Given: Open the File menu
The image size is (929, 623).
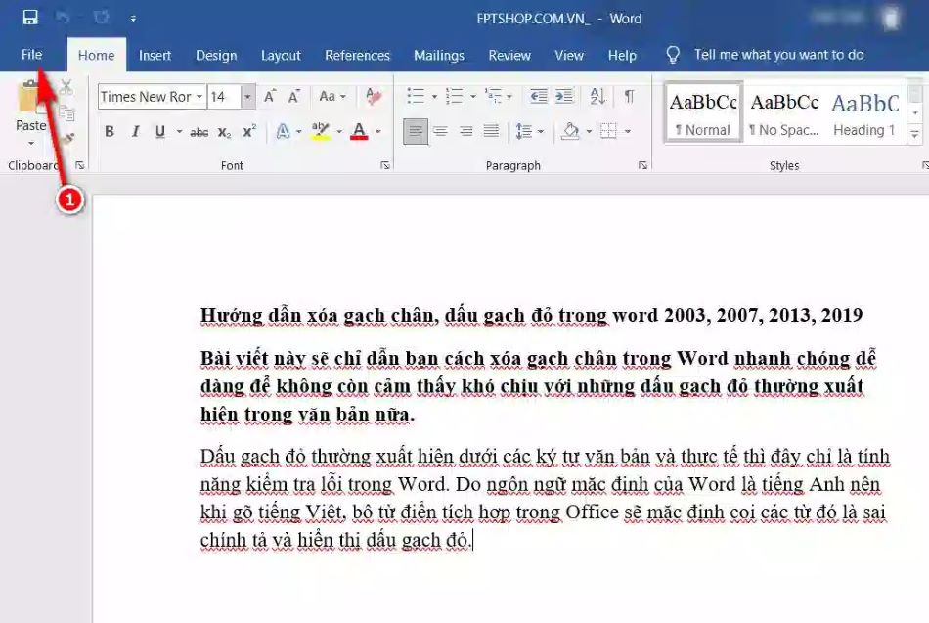Looking at the screenshot, I should point(32,55).
